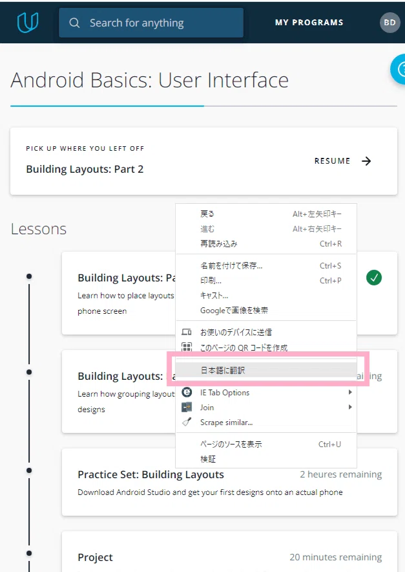Click the Udacity logo icon

(x=28, y=22)
